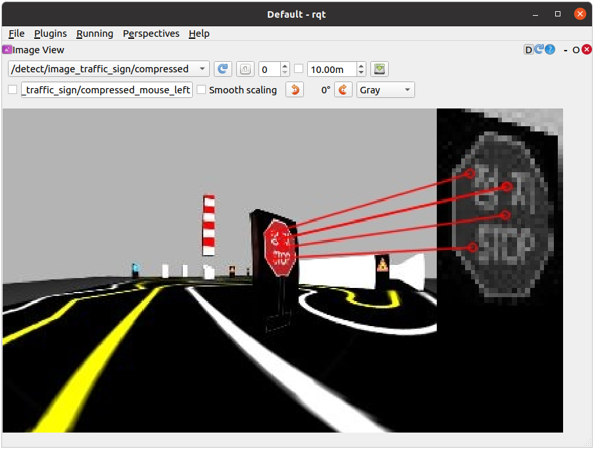Open the image topic dropdown
The width and height of the screenshot is (594, 449).
click(109, 69)
